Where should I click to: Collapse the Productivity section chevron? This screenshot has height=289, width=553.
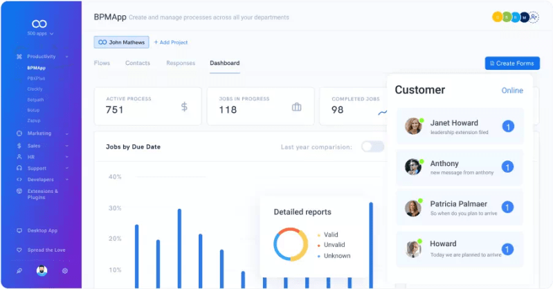66,57
